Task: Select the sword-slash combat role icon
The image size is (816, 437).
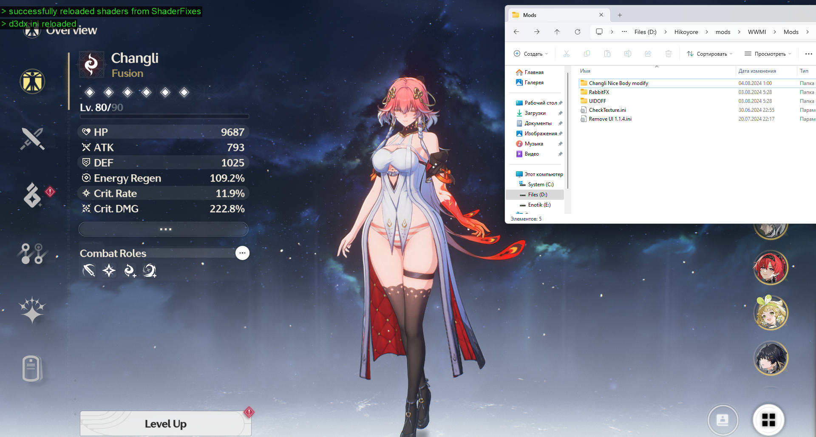Action: point(89,270)
